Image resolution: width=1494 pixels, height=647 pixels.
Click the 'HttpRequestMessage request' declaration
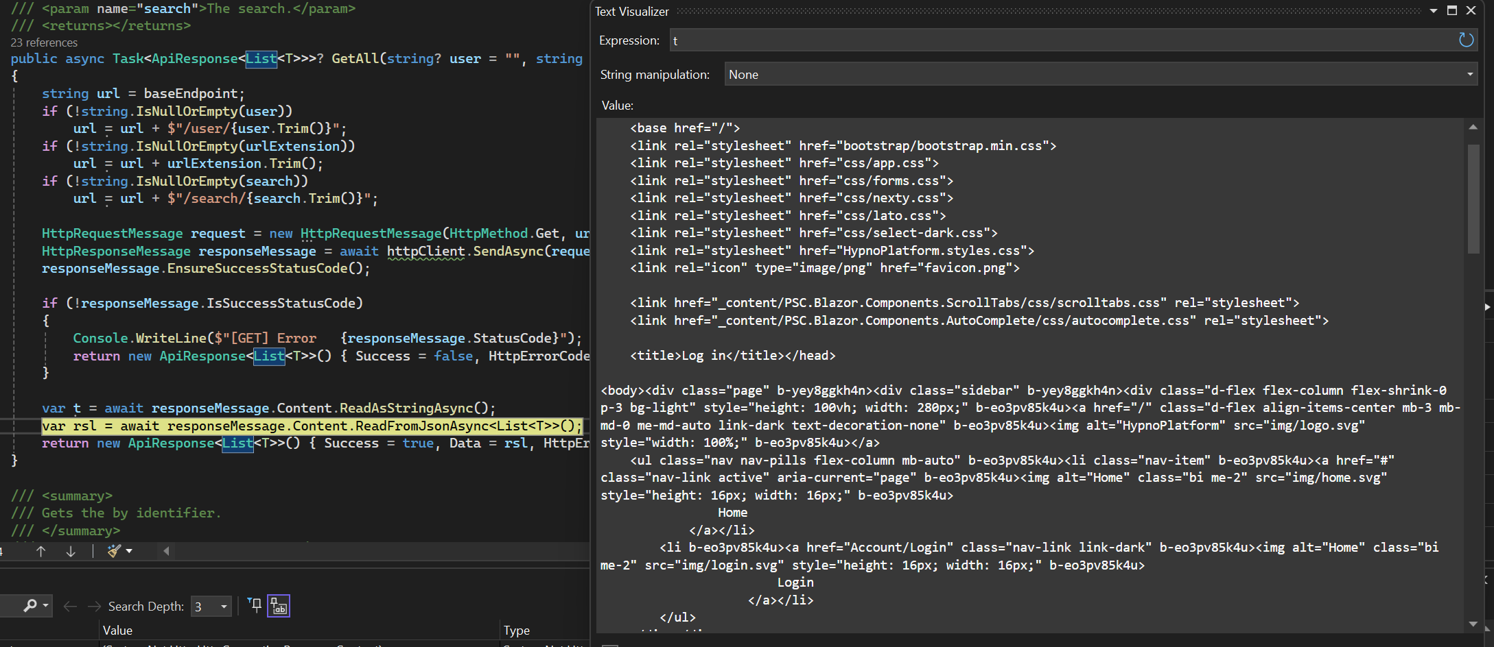click(143, 234)
